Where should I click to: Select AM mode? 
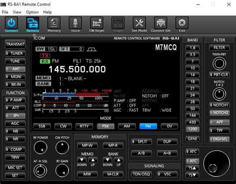click(127, 126)
